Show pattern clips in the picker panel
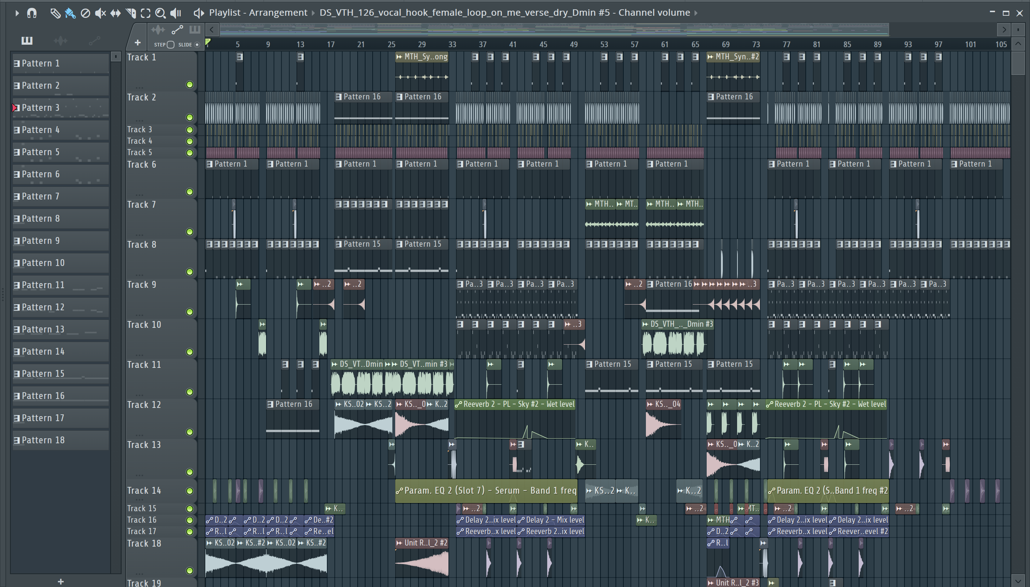Viewport: 1030px width, 587px height. tap(26, 40)
